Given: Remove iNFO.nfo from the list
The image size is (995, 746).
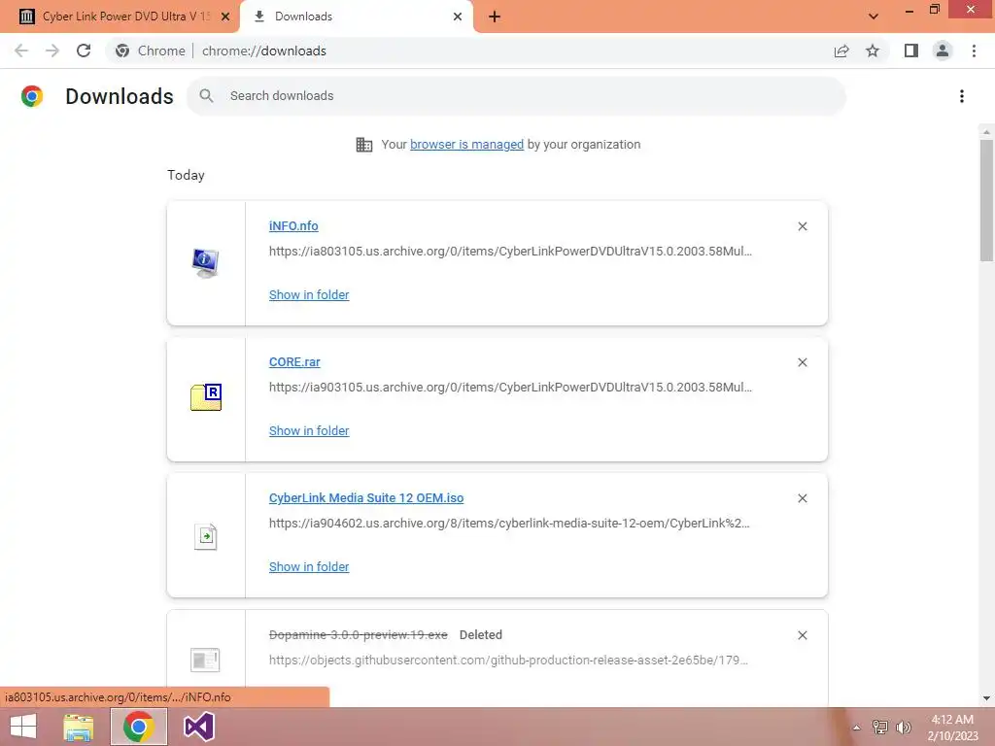Looking at the screenshot, I should [x=803, y=226].
